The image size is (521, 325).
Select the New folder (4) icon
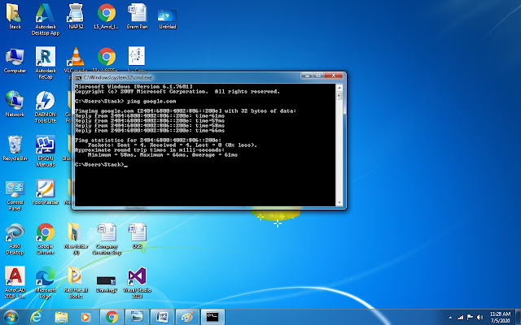pos(76,239)
